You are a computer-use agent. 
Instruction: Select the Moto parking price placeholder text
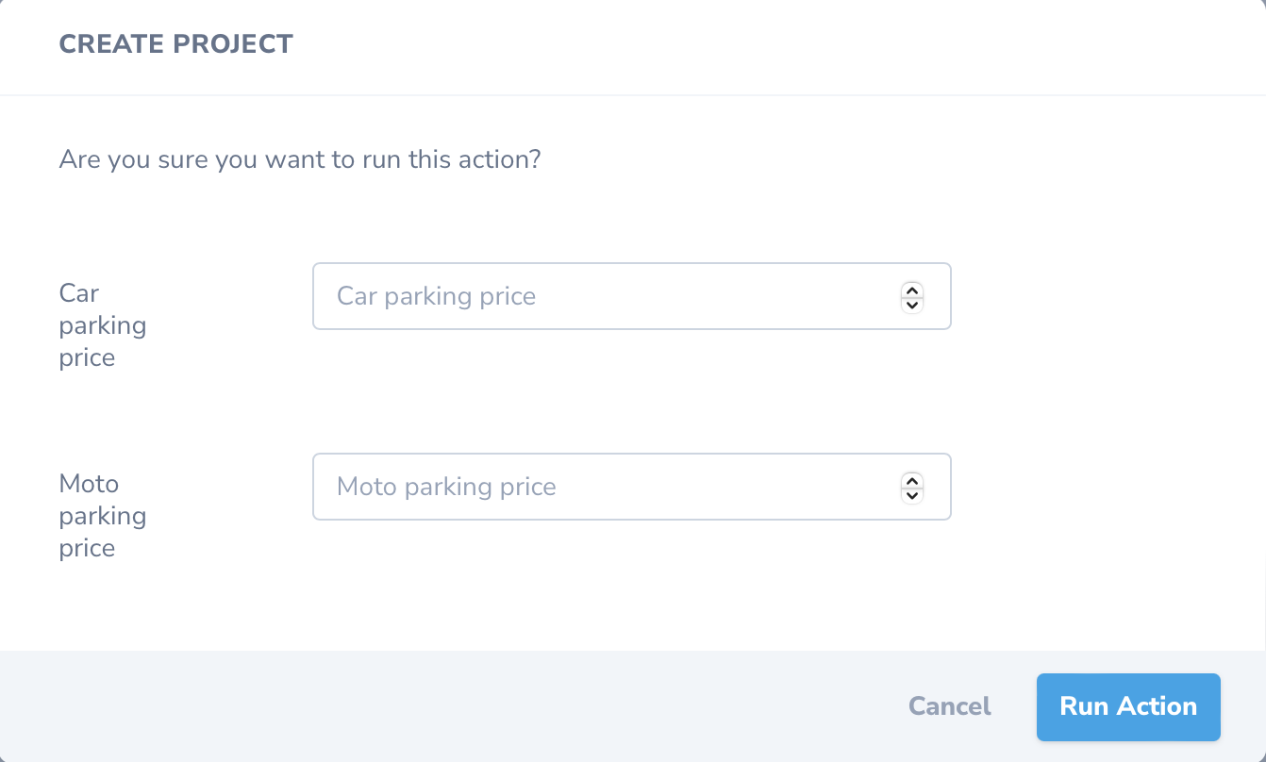(x=446, y=487)
